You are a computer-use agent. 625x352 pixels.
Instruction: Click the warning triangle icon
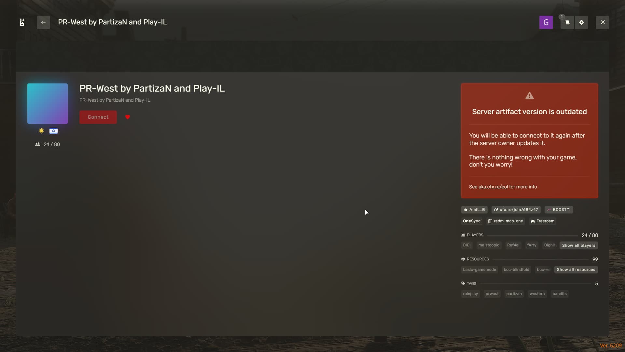click(530, 95)
